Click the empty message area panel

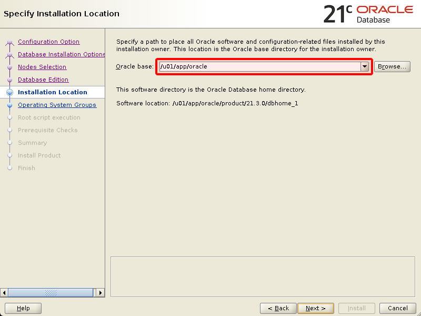(x=263, y=277)
